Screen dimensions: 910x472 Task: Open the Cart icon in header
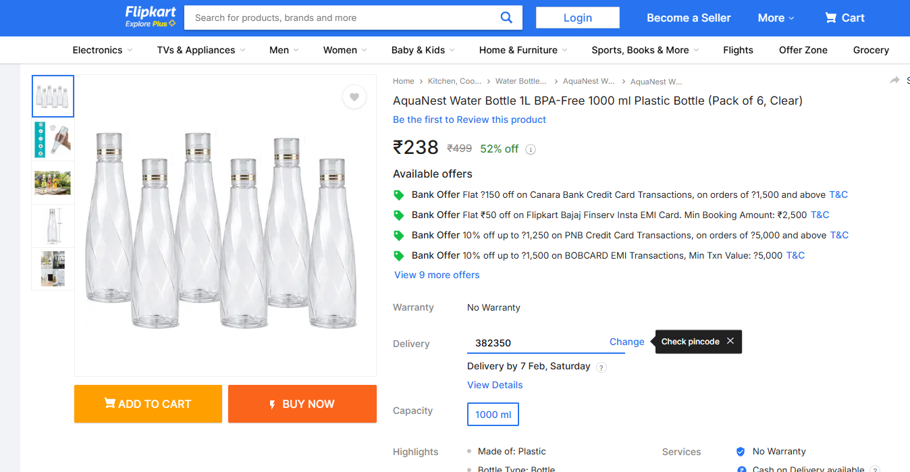point(844,18)
